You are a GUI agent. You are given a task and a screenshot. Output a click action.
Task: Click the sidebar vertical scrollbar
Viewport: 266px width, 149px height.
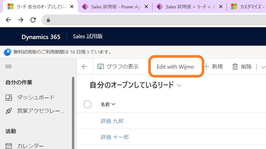pyautogui.click(x=73, y=113)
